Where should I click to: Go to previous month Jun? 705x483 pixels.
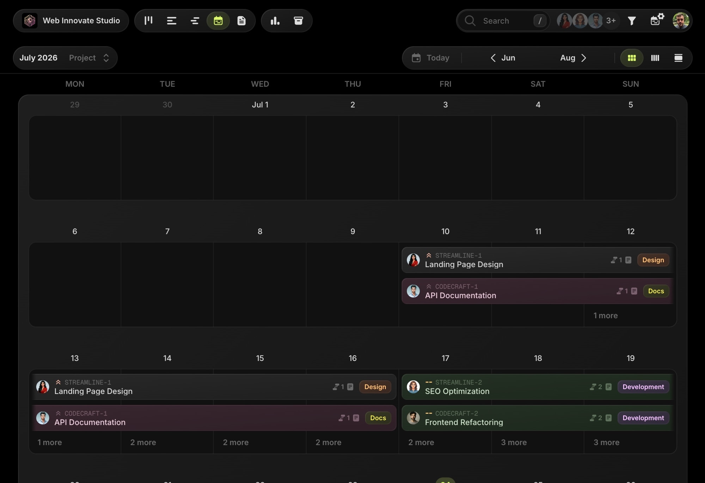503,58
